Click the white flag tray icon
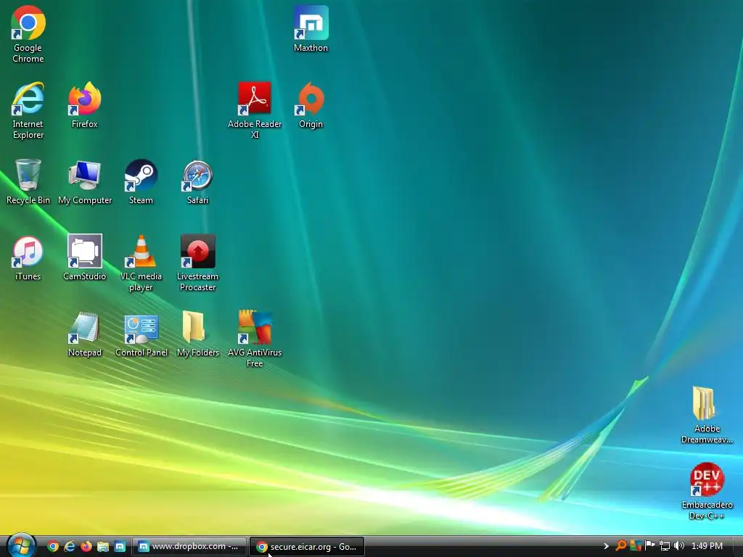 (x=649, y=546)
